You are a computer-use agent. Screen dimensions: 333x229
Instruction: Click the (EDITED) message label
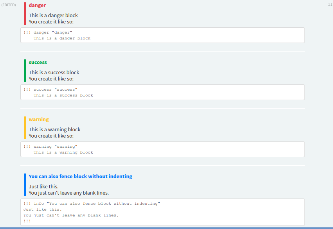coord(9,5)
